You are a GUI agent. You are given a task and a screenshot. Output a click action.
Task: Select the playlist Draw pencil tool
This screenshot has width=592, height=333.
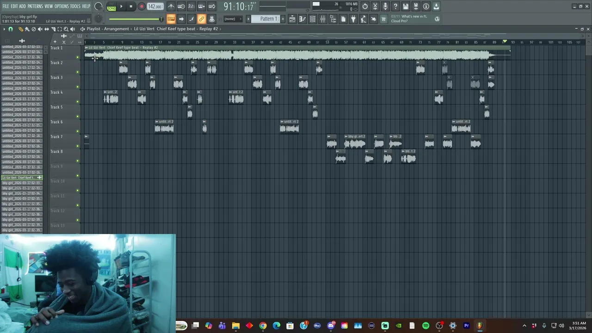point(20,29)
